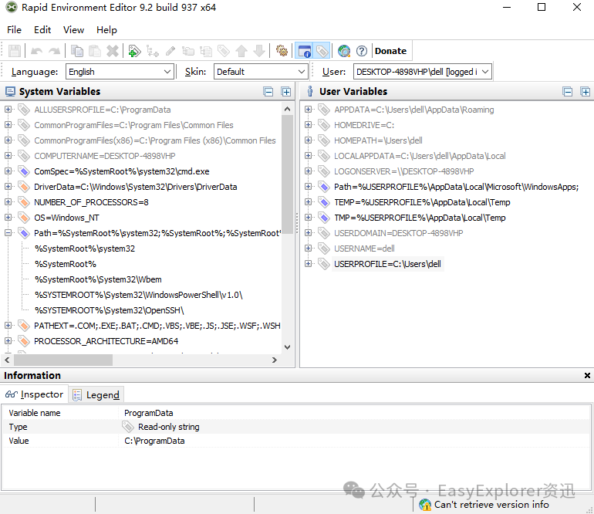Click the Move up arrow icon

click(x=241, y=51)
